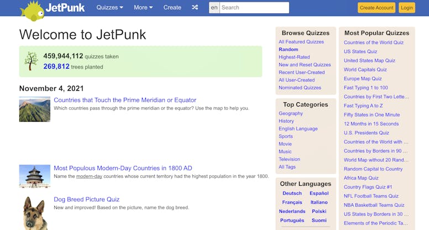Screen dimensions: 429x230
Task: Open Countries by First Two Letters quiz
Action: (376, 97)
